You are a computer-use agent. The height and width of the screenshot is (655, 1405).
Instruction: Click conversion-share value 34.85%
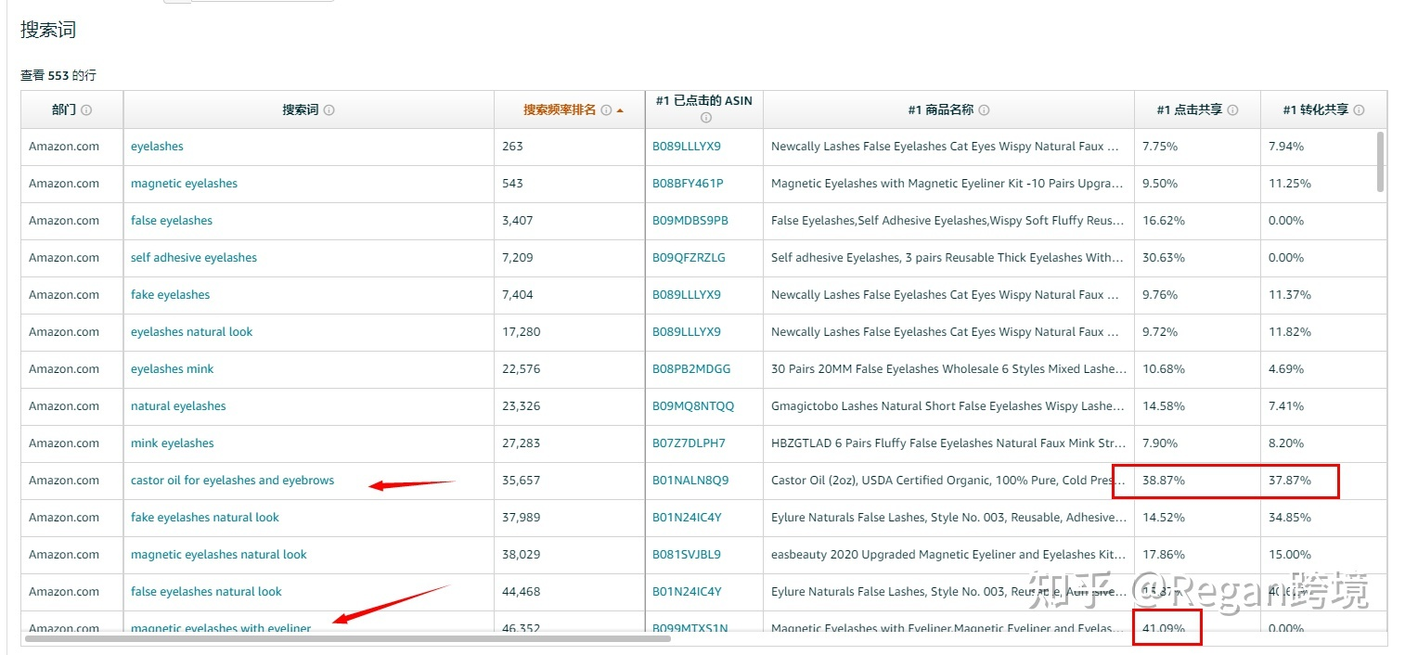(x=1290, y=518)
